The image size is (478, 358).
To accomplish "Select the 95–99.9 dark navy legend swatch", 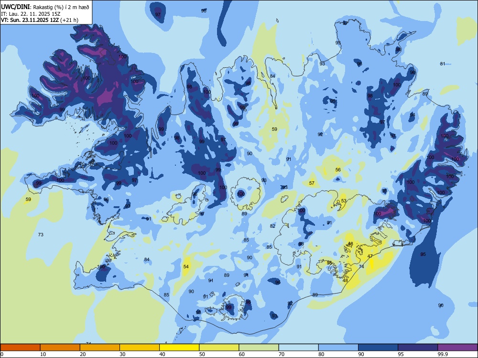I will pos(418,347).
